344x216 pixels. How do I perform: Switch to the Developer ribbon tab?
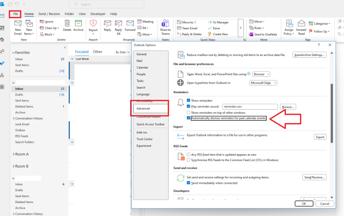(x=98, y=14)
